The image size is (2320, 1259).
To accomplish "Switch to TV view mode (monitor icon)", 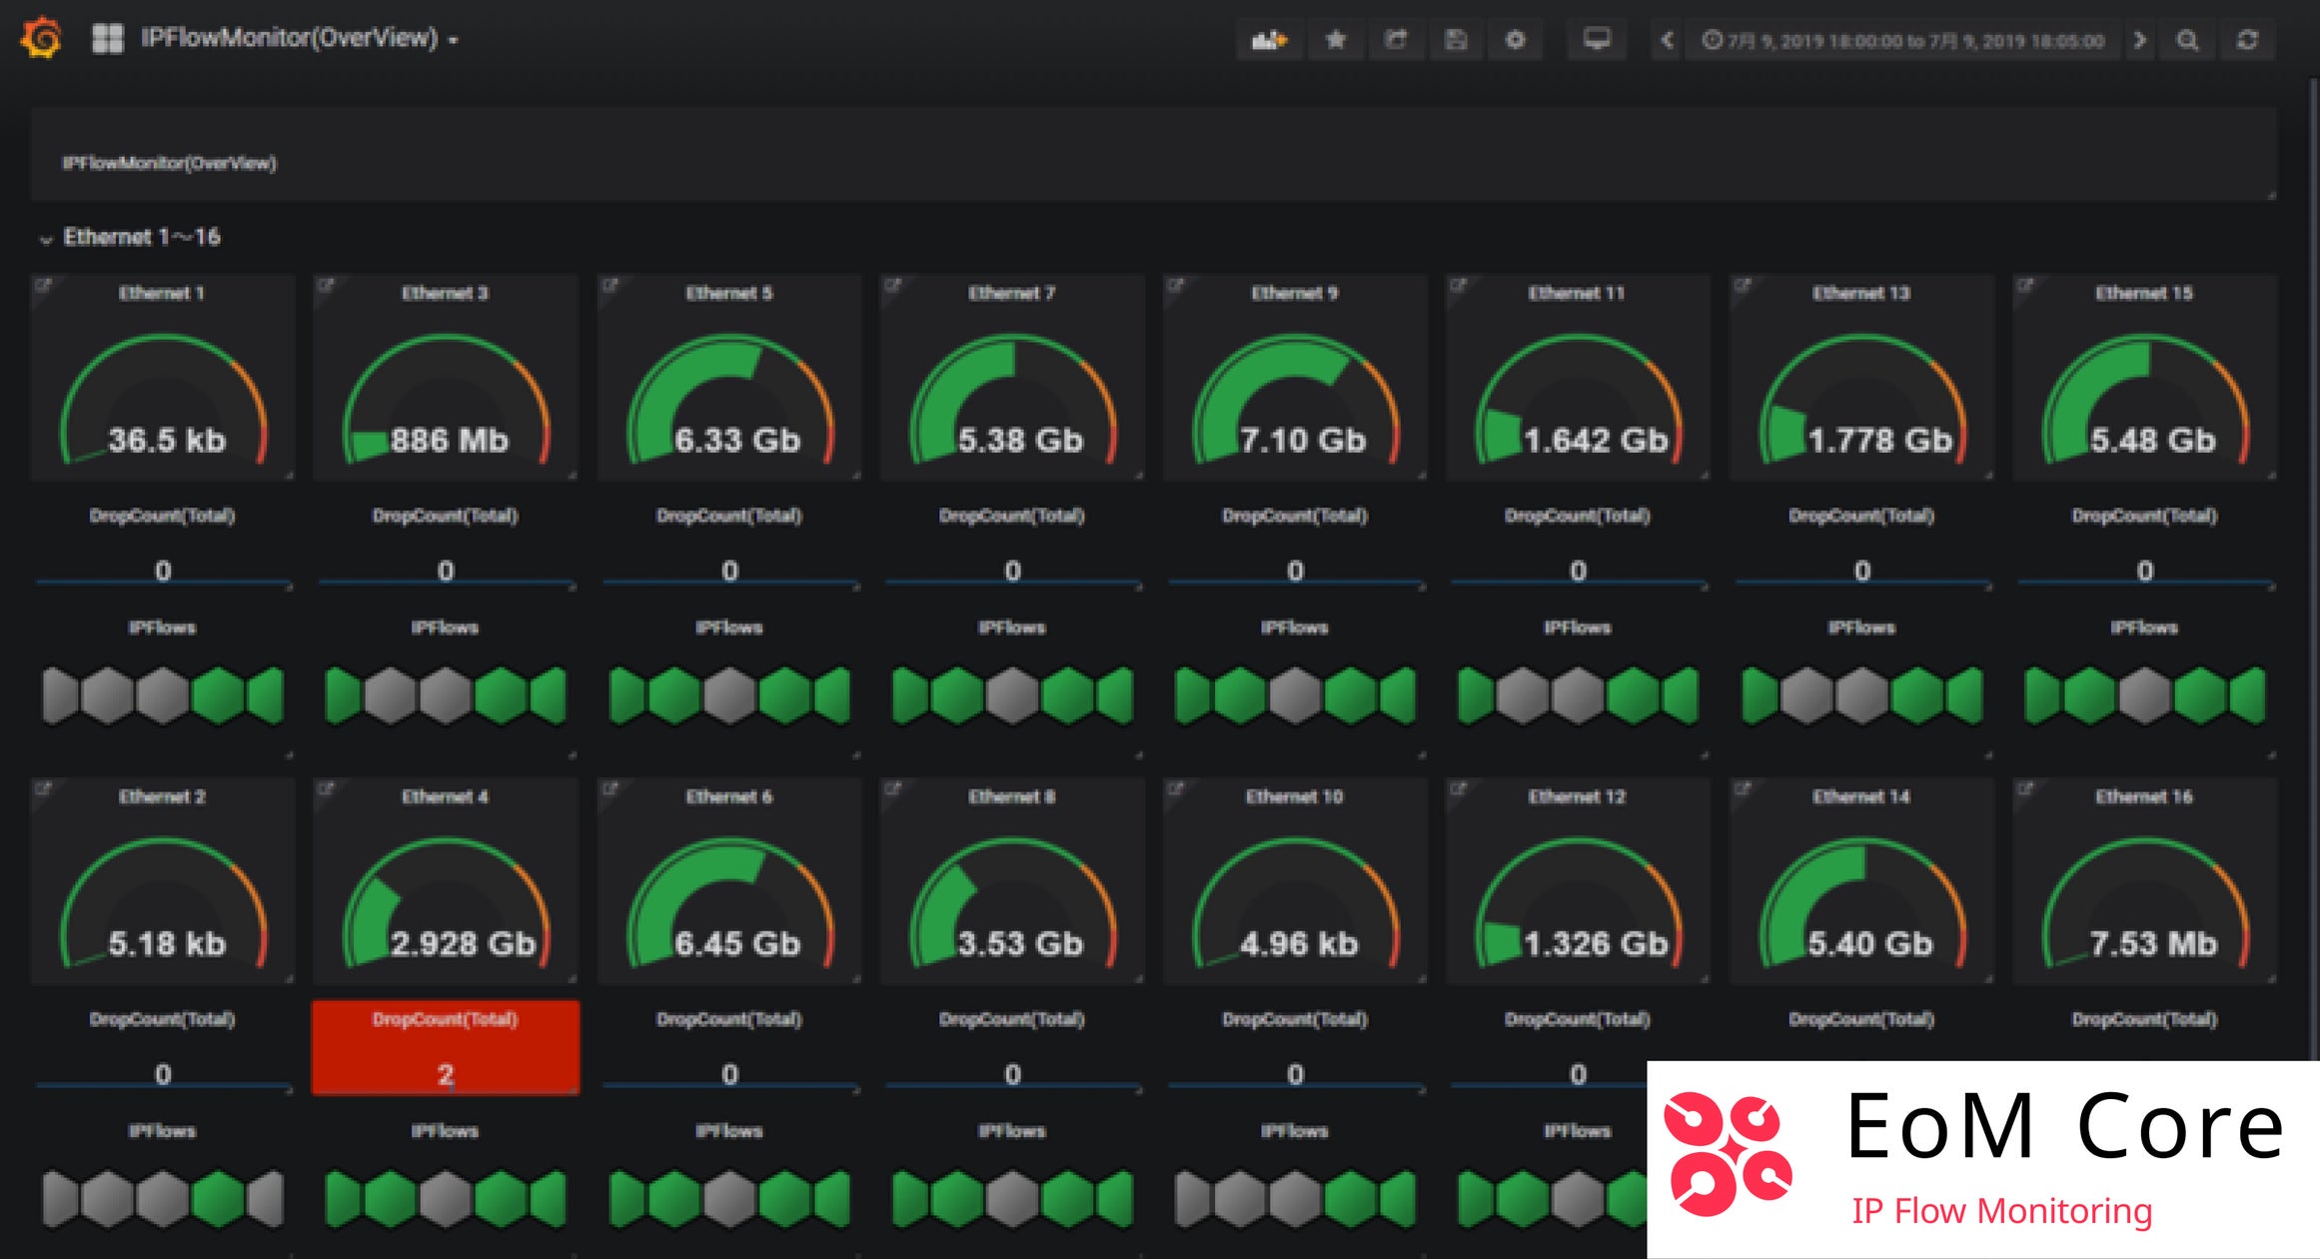I will tap(1597, 40).
